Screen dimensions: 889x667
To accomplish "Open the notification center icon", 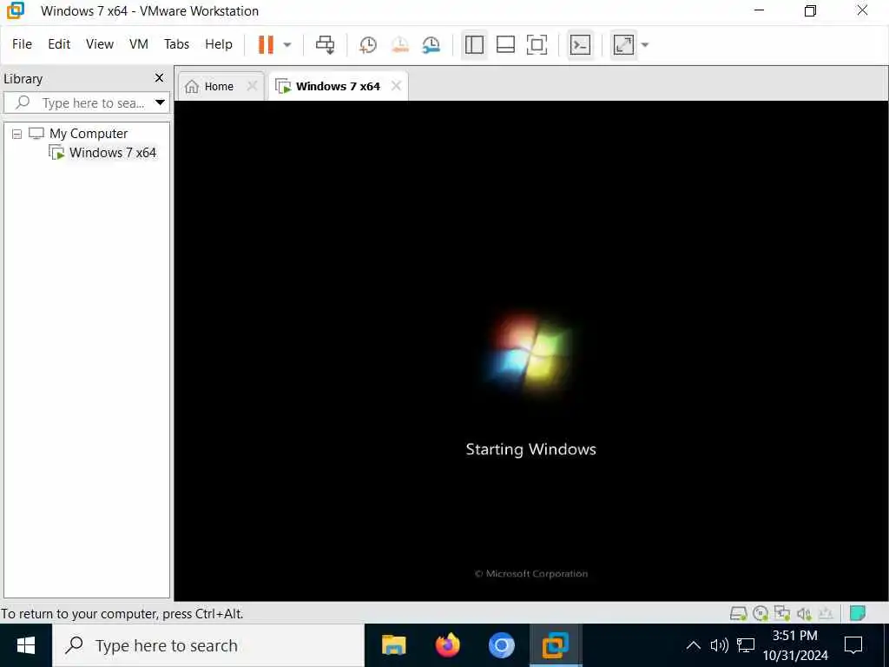I will point(853,645).
